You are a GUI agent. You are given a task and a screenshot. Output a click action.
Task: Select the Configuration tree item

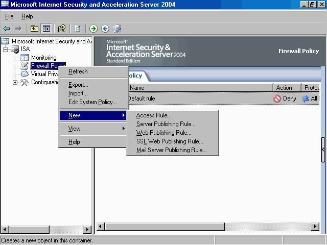point(45,82)
